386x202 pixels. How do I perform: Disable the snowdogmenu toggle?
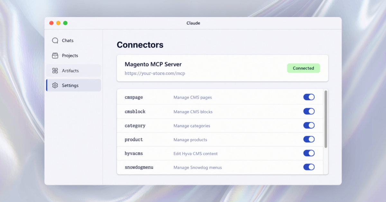(x=309, y=167)
